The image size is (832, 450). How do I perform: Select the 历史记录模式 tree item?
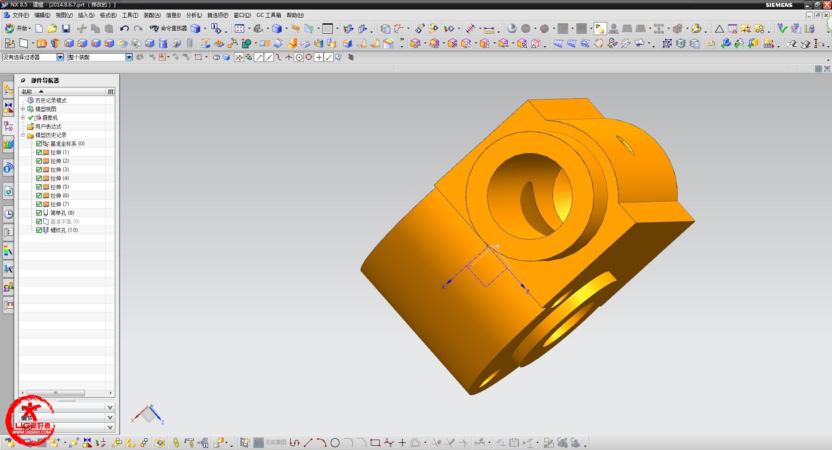pyautogui.click(x=51, y=100)
